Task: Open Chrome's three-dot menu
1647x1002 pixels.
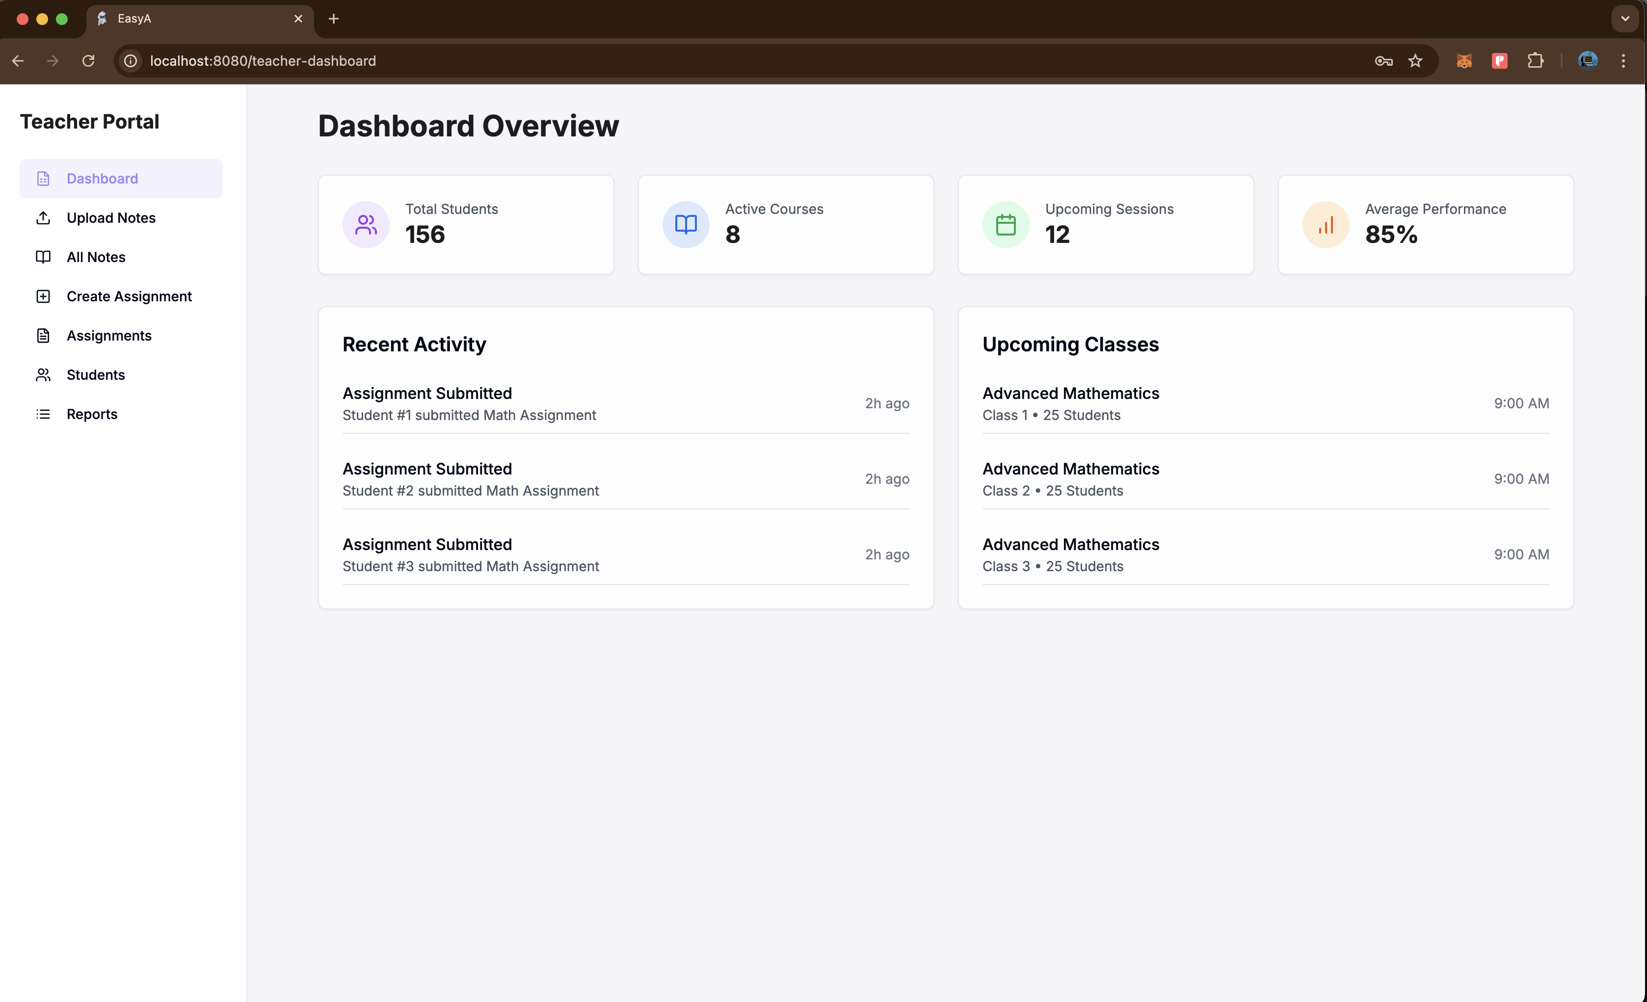Action: coord(1623,61)
